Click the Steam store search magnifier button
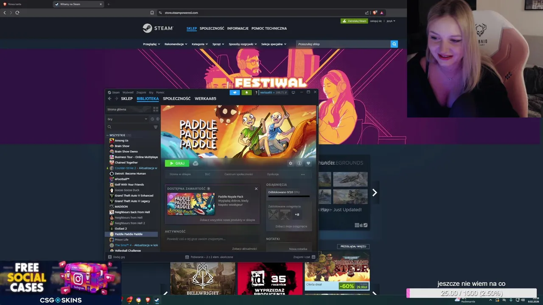 pos(394,44)
